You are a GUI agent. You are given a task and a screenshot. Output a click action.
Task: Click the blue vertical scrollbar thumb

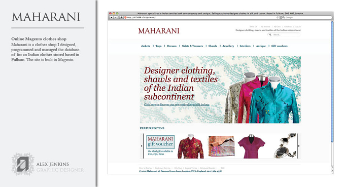point(332,81)
